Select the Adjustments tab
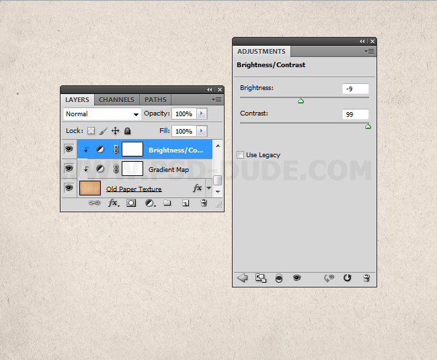 point(262,52)
